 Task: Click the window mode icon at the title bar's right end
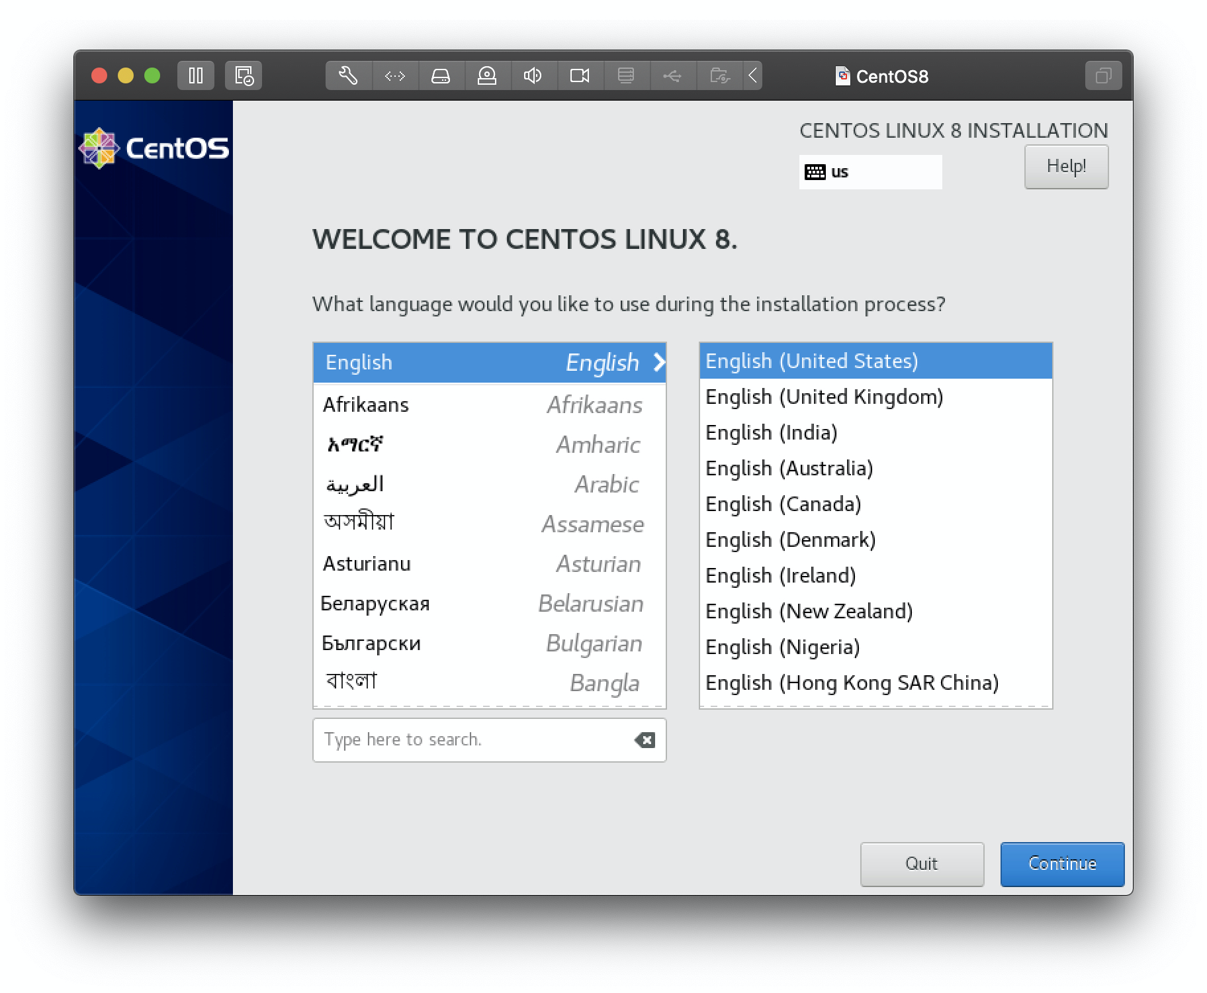point(1103,75)
